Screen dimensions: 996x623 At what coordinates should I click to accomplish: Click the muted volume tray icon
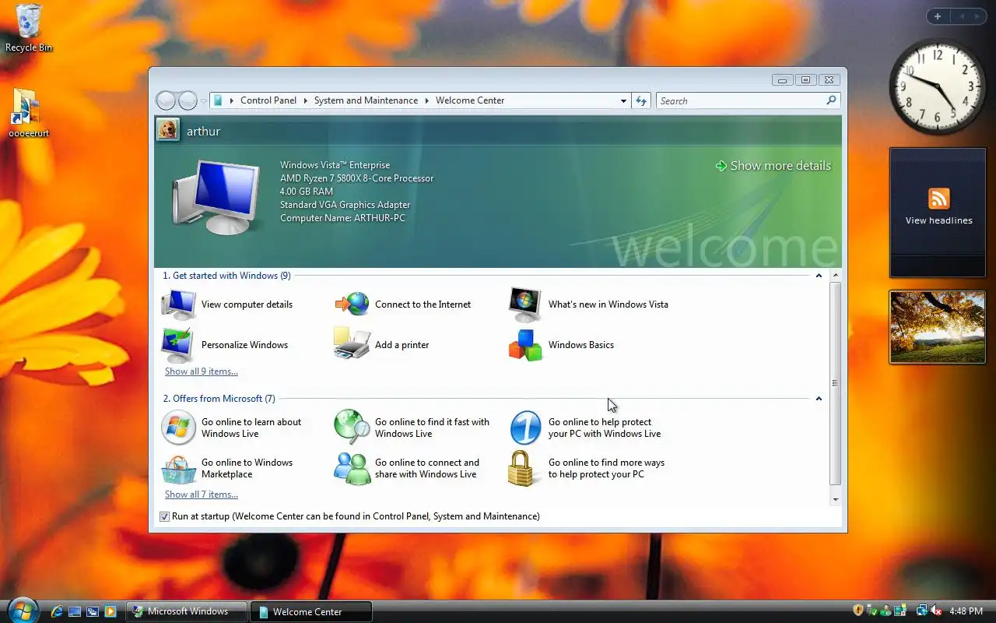pos(937,611)
